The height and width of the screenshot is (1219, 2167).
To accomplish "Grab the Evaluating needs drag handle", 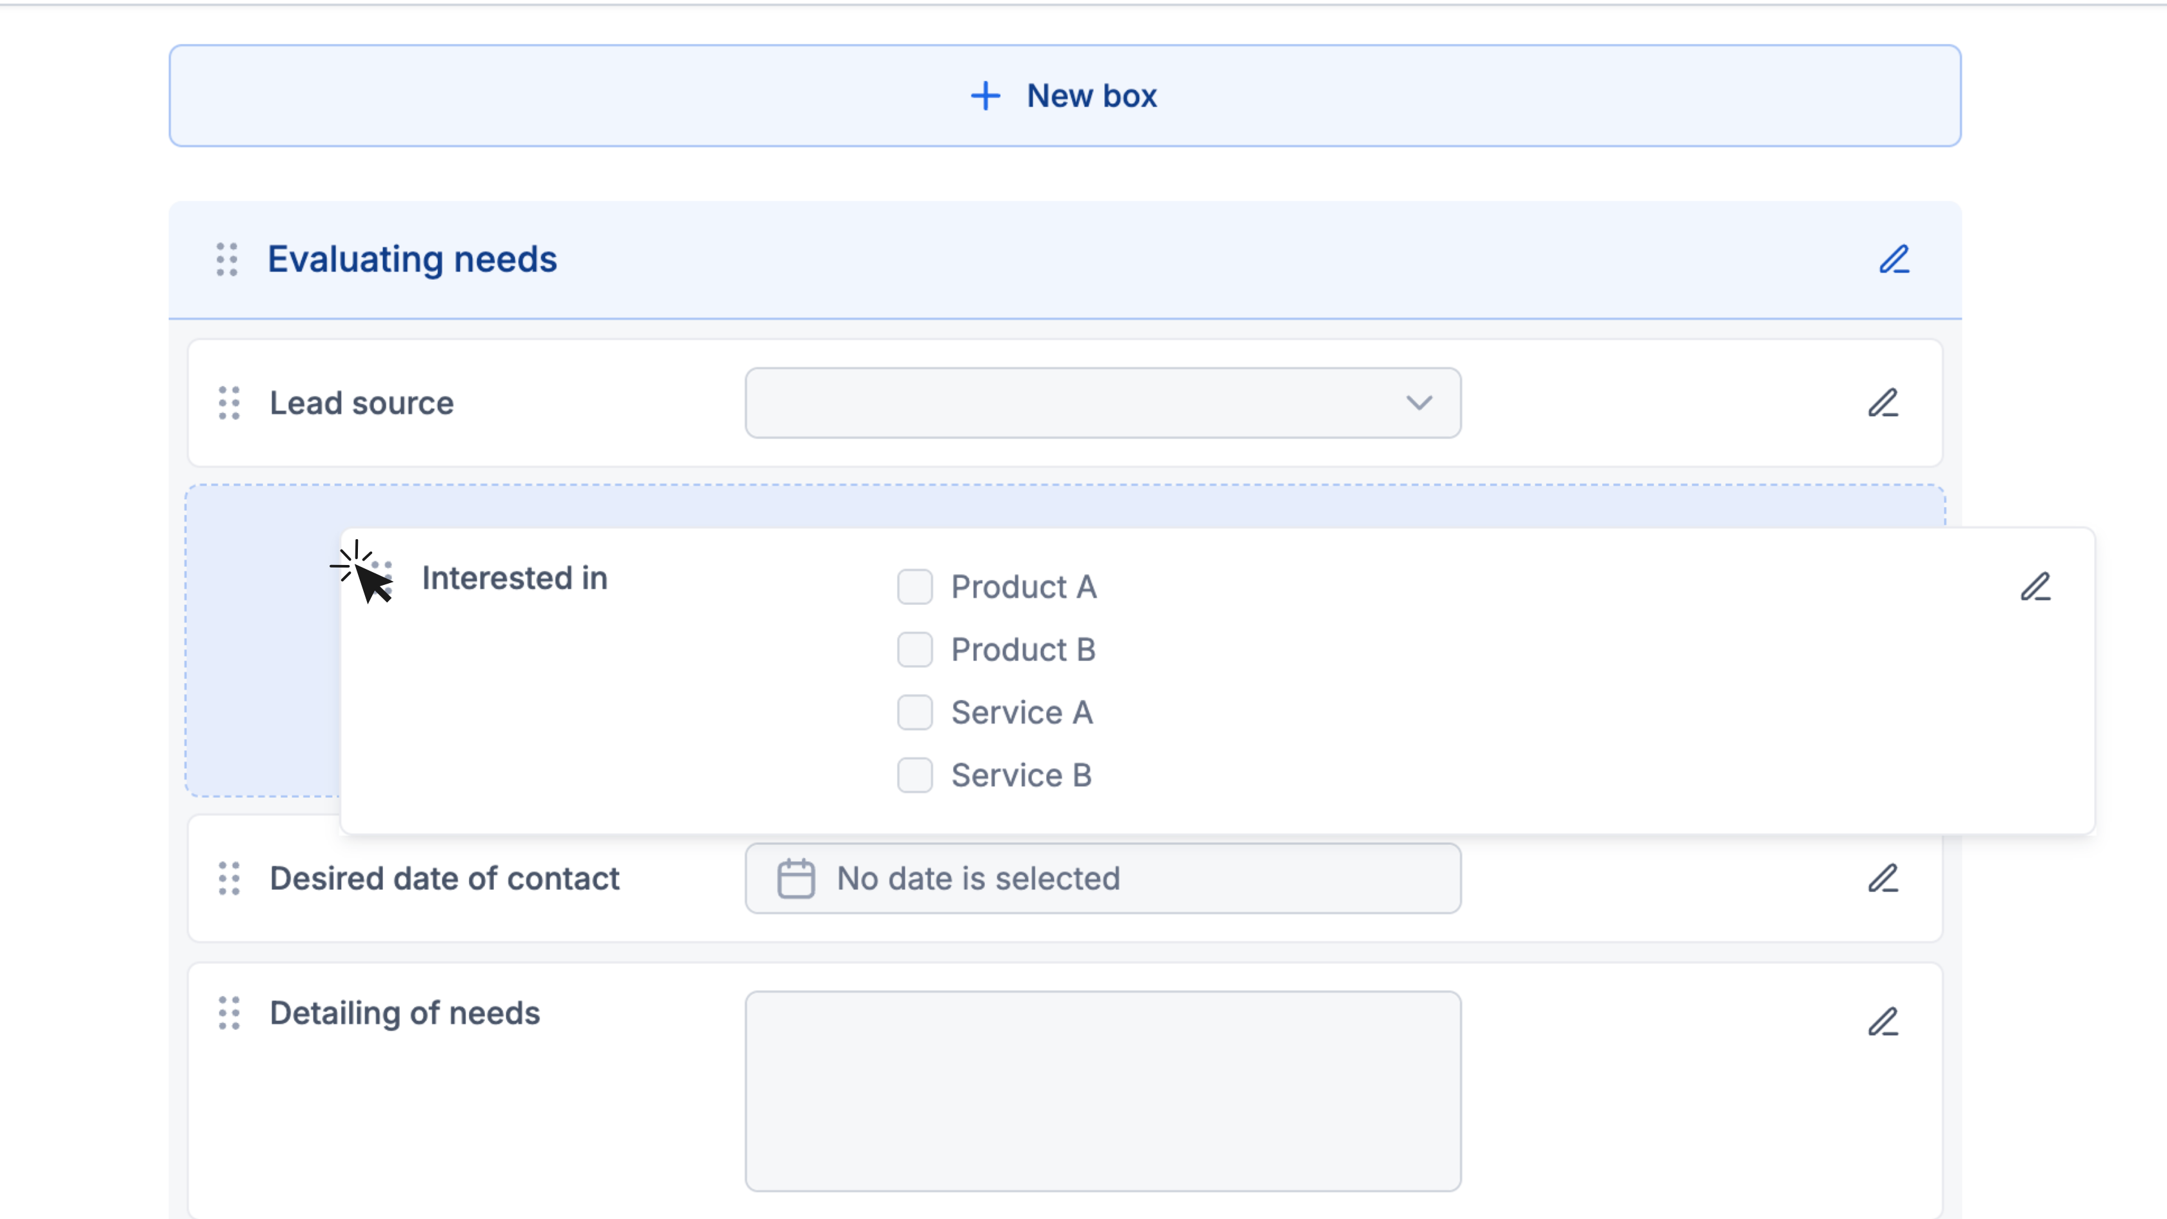I will tap(227, 259).
